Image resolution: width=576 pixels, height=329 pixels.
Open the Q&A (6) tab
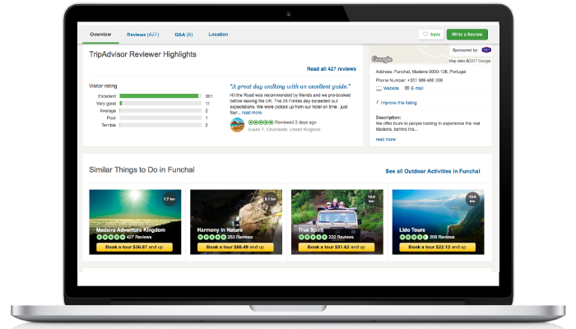point(183,35)
